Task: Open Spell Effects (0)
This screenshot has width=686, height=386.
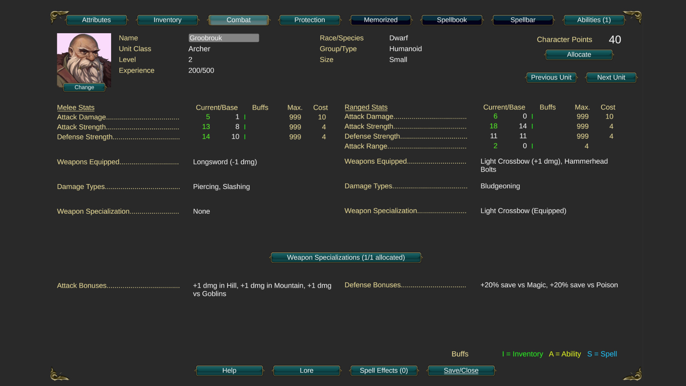Action: [x=384, y=371]
